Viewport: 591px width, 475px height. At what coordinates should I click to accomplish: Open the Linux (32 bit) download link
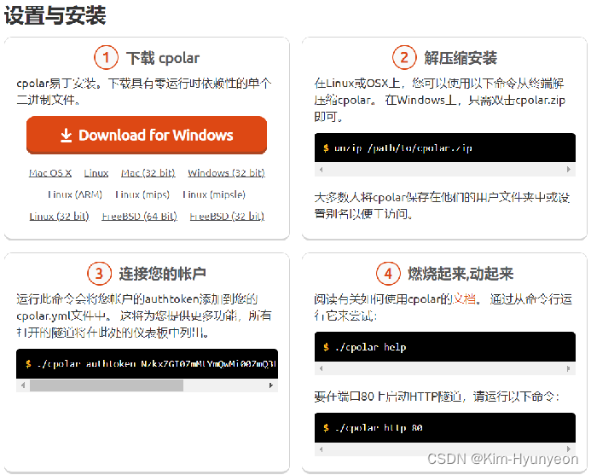(59, 217)
